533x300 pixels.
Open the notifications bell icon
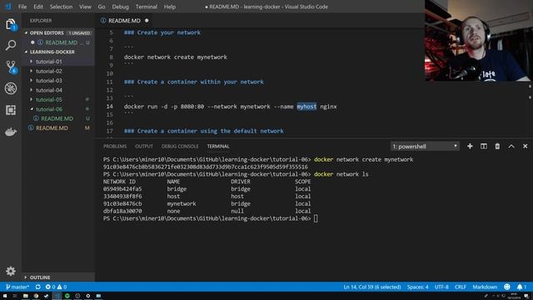point(521,287)
